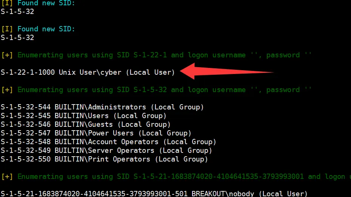This screenshot has height=197, width=351.
Task: Click the [+] marker before SID S-1-22-1 line
Action: [x=7, y=55]
